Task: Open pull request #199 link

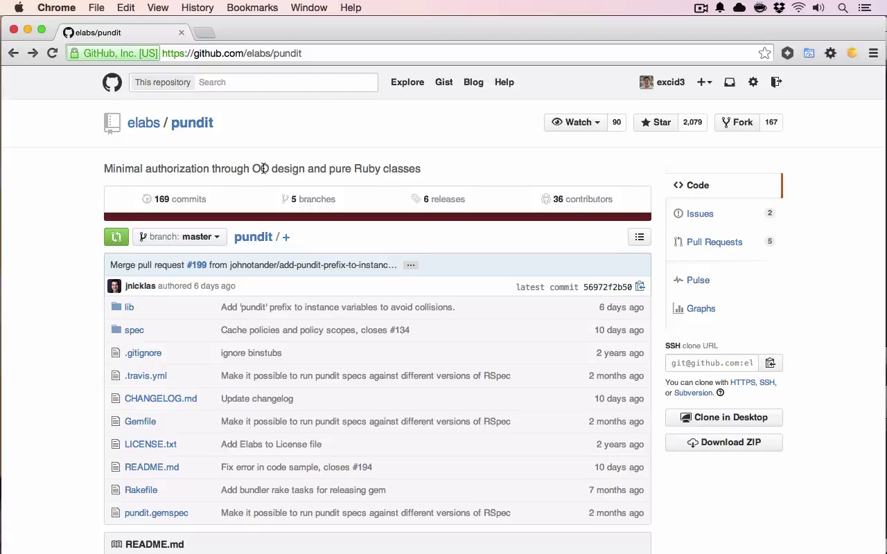Action: 197,265
